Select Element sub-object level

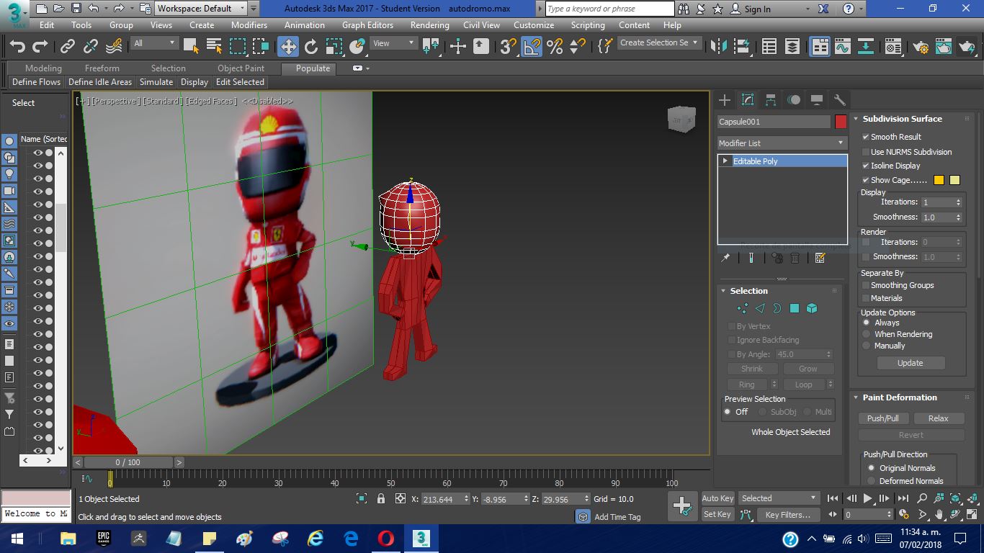click(x=812, y=308)
